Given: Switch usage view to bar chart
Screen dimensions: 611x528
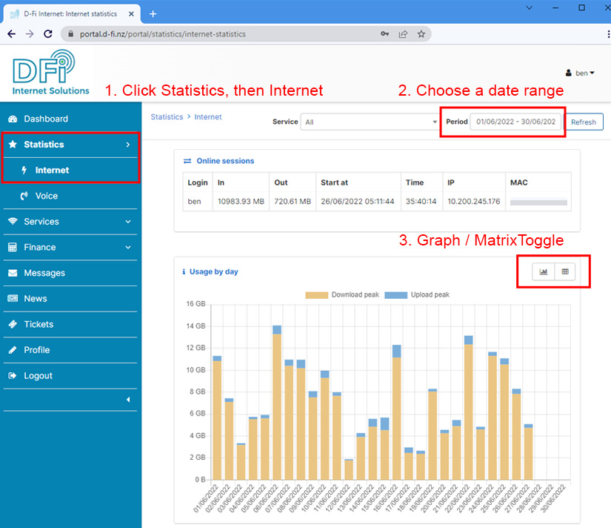Looking at the screenshot, I should click(544, 272).
